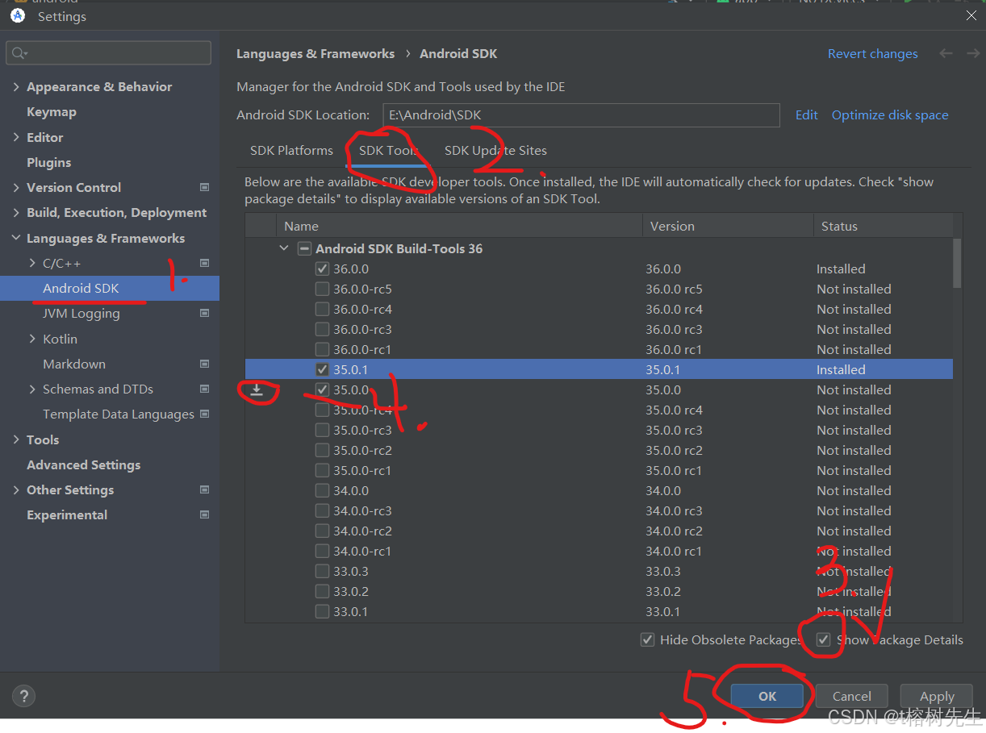
Task: Click Optimize disk space link
Action: tap(890, 115)
